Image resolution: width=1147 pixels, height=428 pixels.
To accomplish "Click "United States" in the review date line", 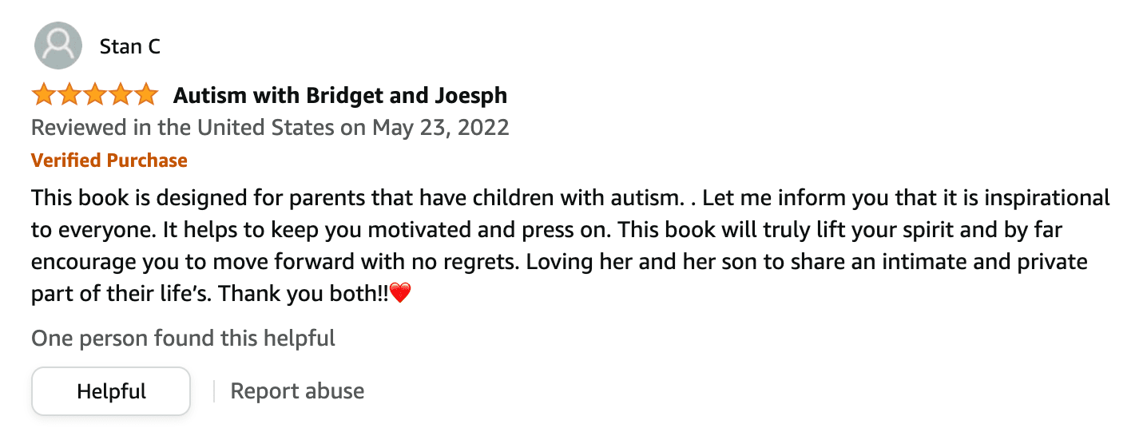I will click(x=266, y=128).
